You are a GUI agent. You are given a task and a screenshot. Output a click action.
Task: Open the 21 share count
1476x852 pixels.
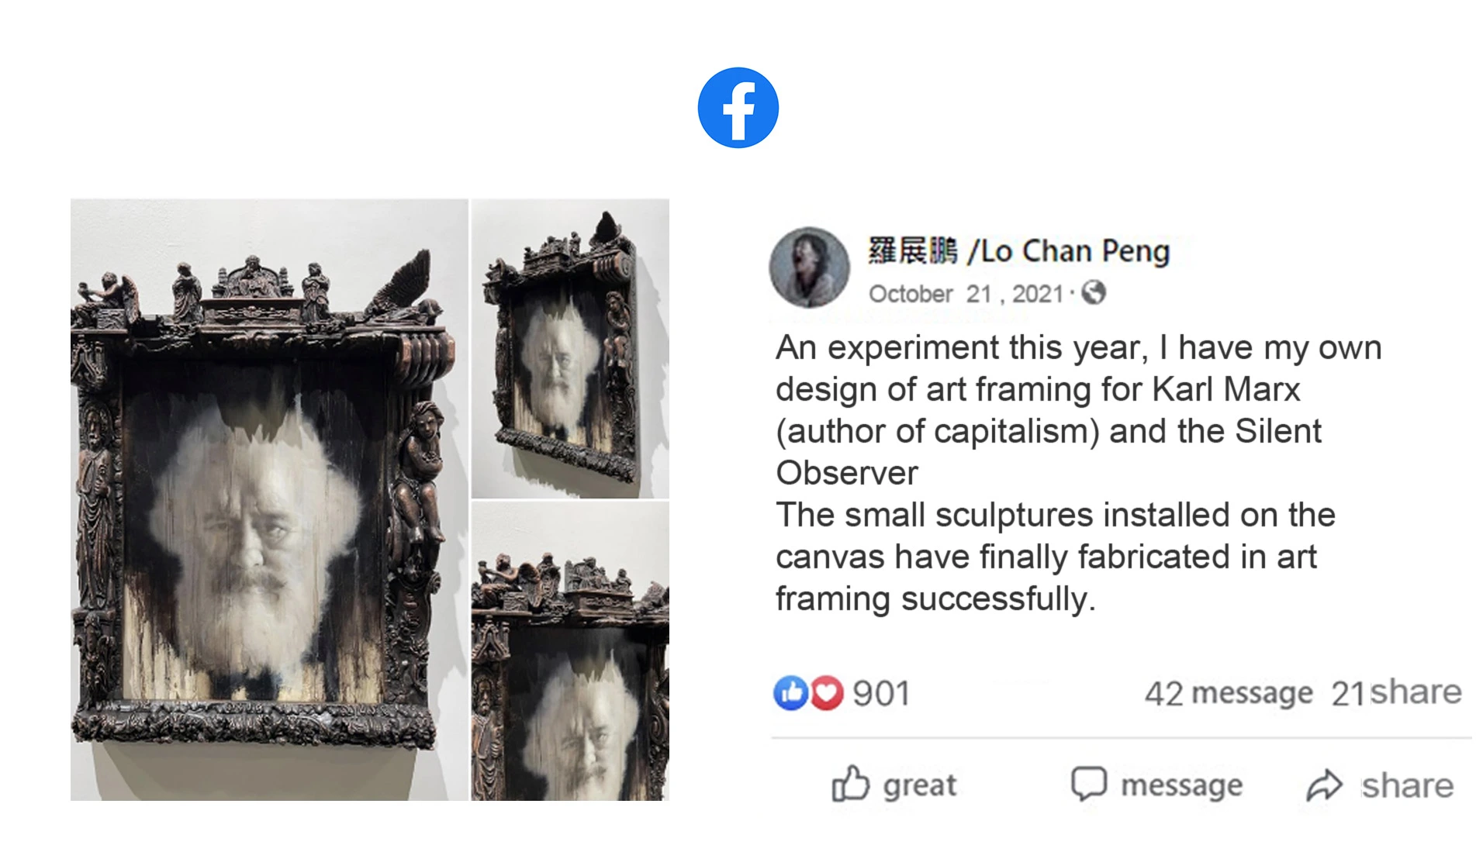coord(1396,692)
